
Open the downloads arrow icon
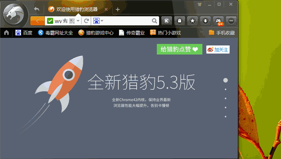tap(205, 21)
